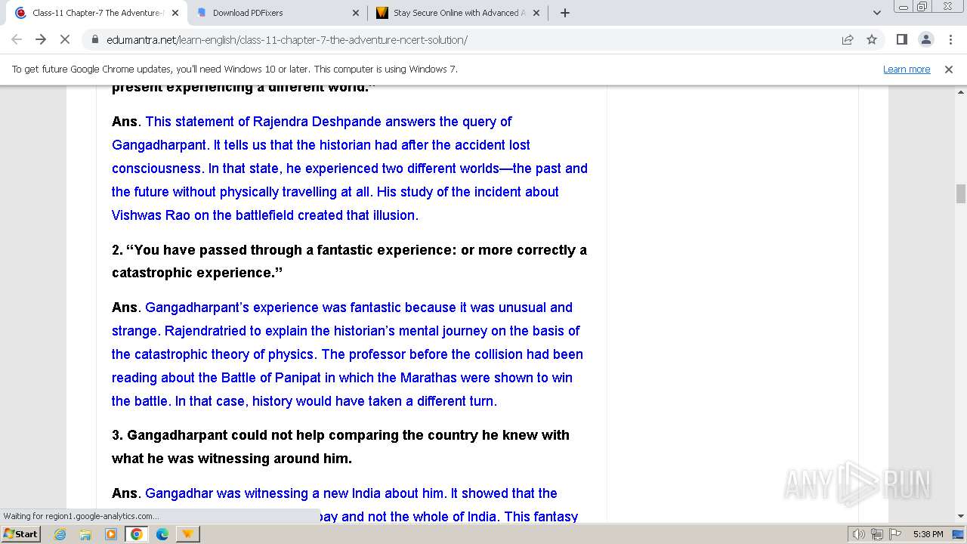Click text 'the battle. In that case, history'

coord(202,401)
